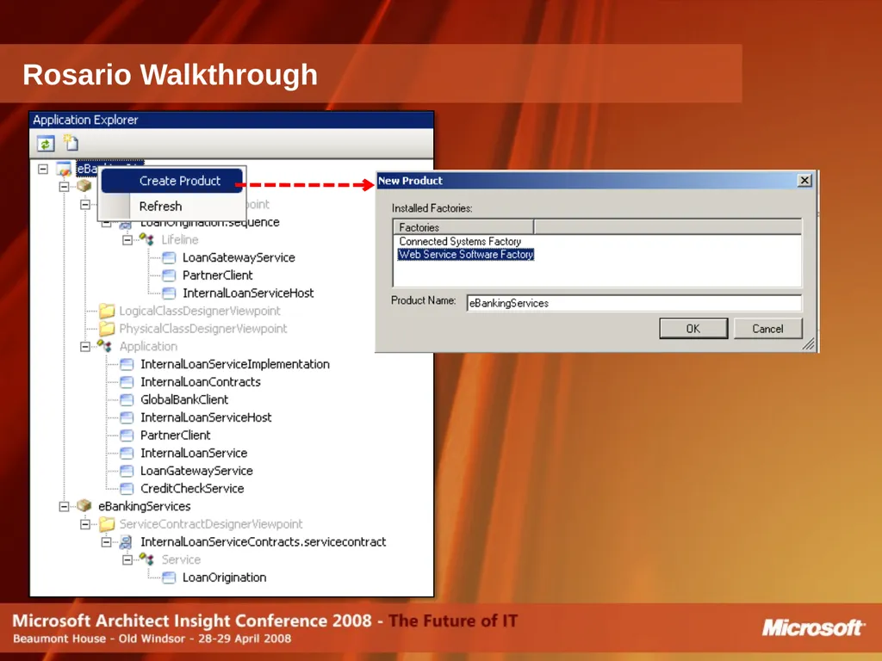Close the New Product dialog
Image resolution: width=882 pixels, height=661 pixels.
[805, 181]
